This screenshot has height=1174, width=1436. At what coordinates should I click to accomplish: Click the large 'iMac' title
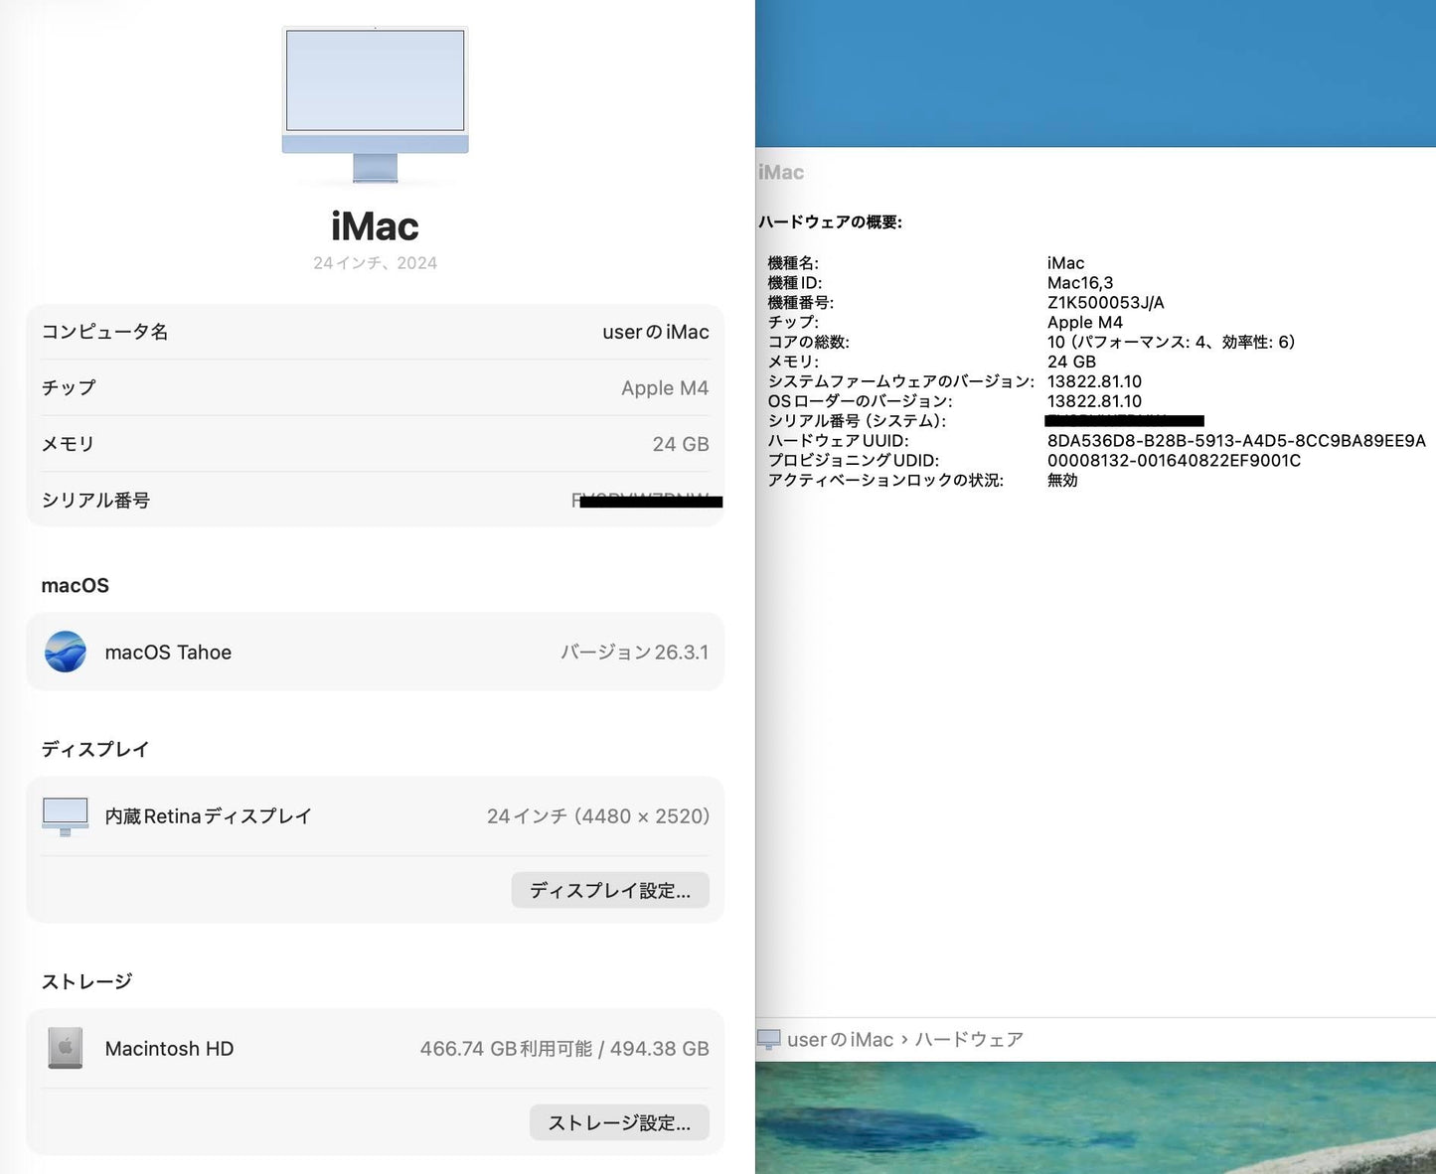click(375, 226)
